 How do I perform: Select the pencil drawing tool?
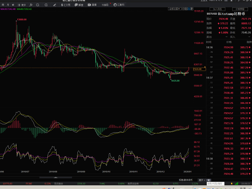55,5
